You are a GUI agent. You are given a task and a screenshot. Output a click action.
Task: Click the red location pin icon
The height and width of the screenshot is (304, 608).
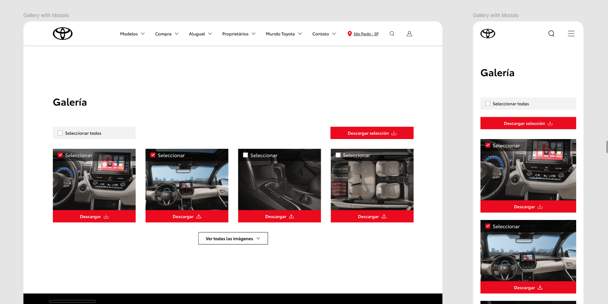pos(349,34)
